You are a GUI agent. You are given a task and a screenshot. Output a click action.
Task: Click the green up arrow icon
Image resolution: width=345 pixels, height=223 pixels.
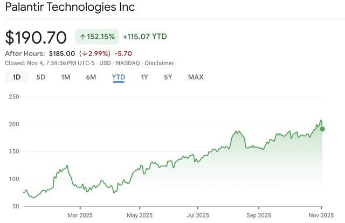pos(84,37)
